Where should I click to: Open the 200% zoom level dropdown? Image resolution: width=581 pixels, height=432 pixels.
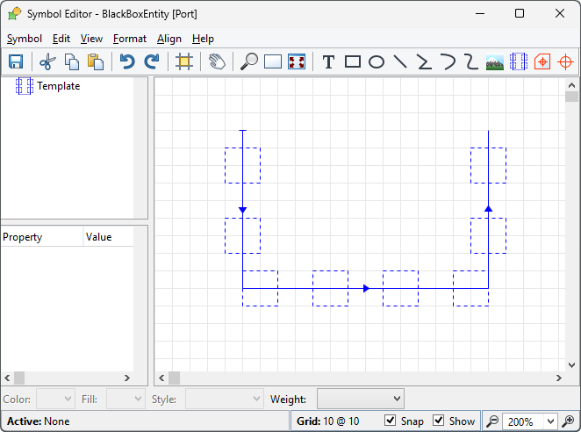click(x=550, y=421)
